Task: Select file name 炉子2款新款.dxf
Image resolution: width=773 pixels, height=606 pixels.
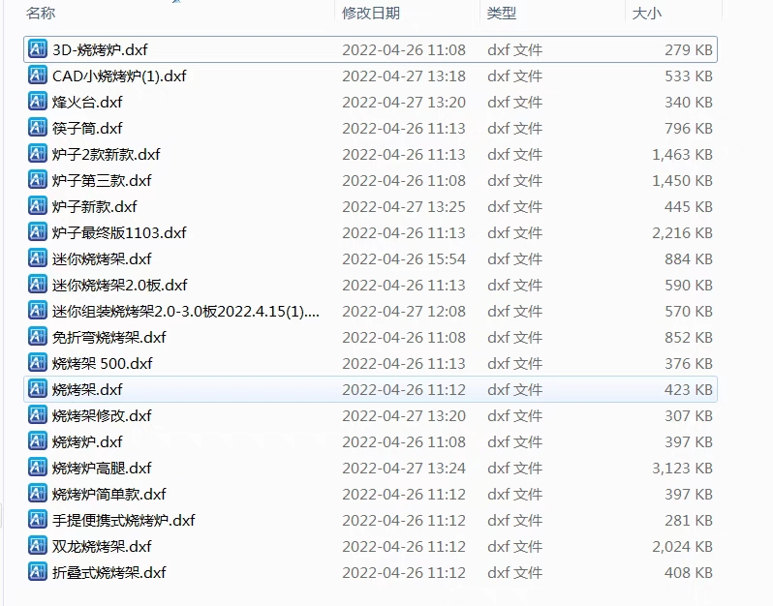Action: coord(107,154)
